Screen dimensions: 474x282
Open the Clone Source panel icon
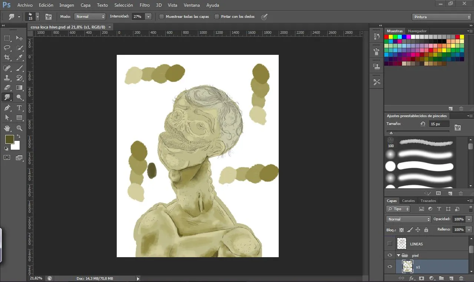(377, 67)
